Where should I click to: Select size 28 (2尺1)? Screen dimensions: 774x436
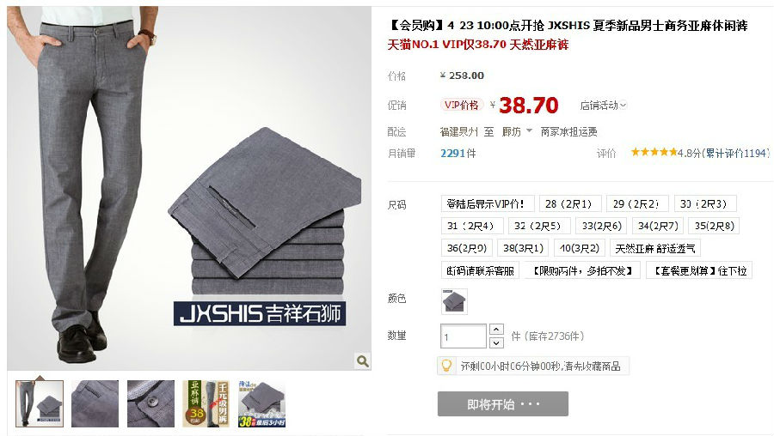click(x=568, y=203)
